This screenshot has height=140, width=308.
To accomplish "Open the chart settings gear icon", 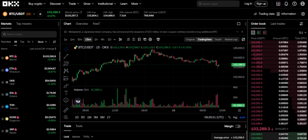I will [x=150, y=39].
